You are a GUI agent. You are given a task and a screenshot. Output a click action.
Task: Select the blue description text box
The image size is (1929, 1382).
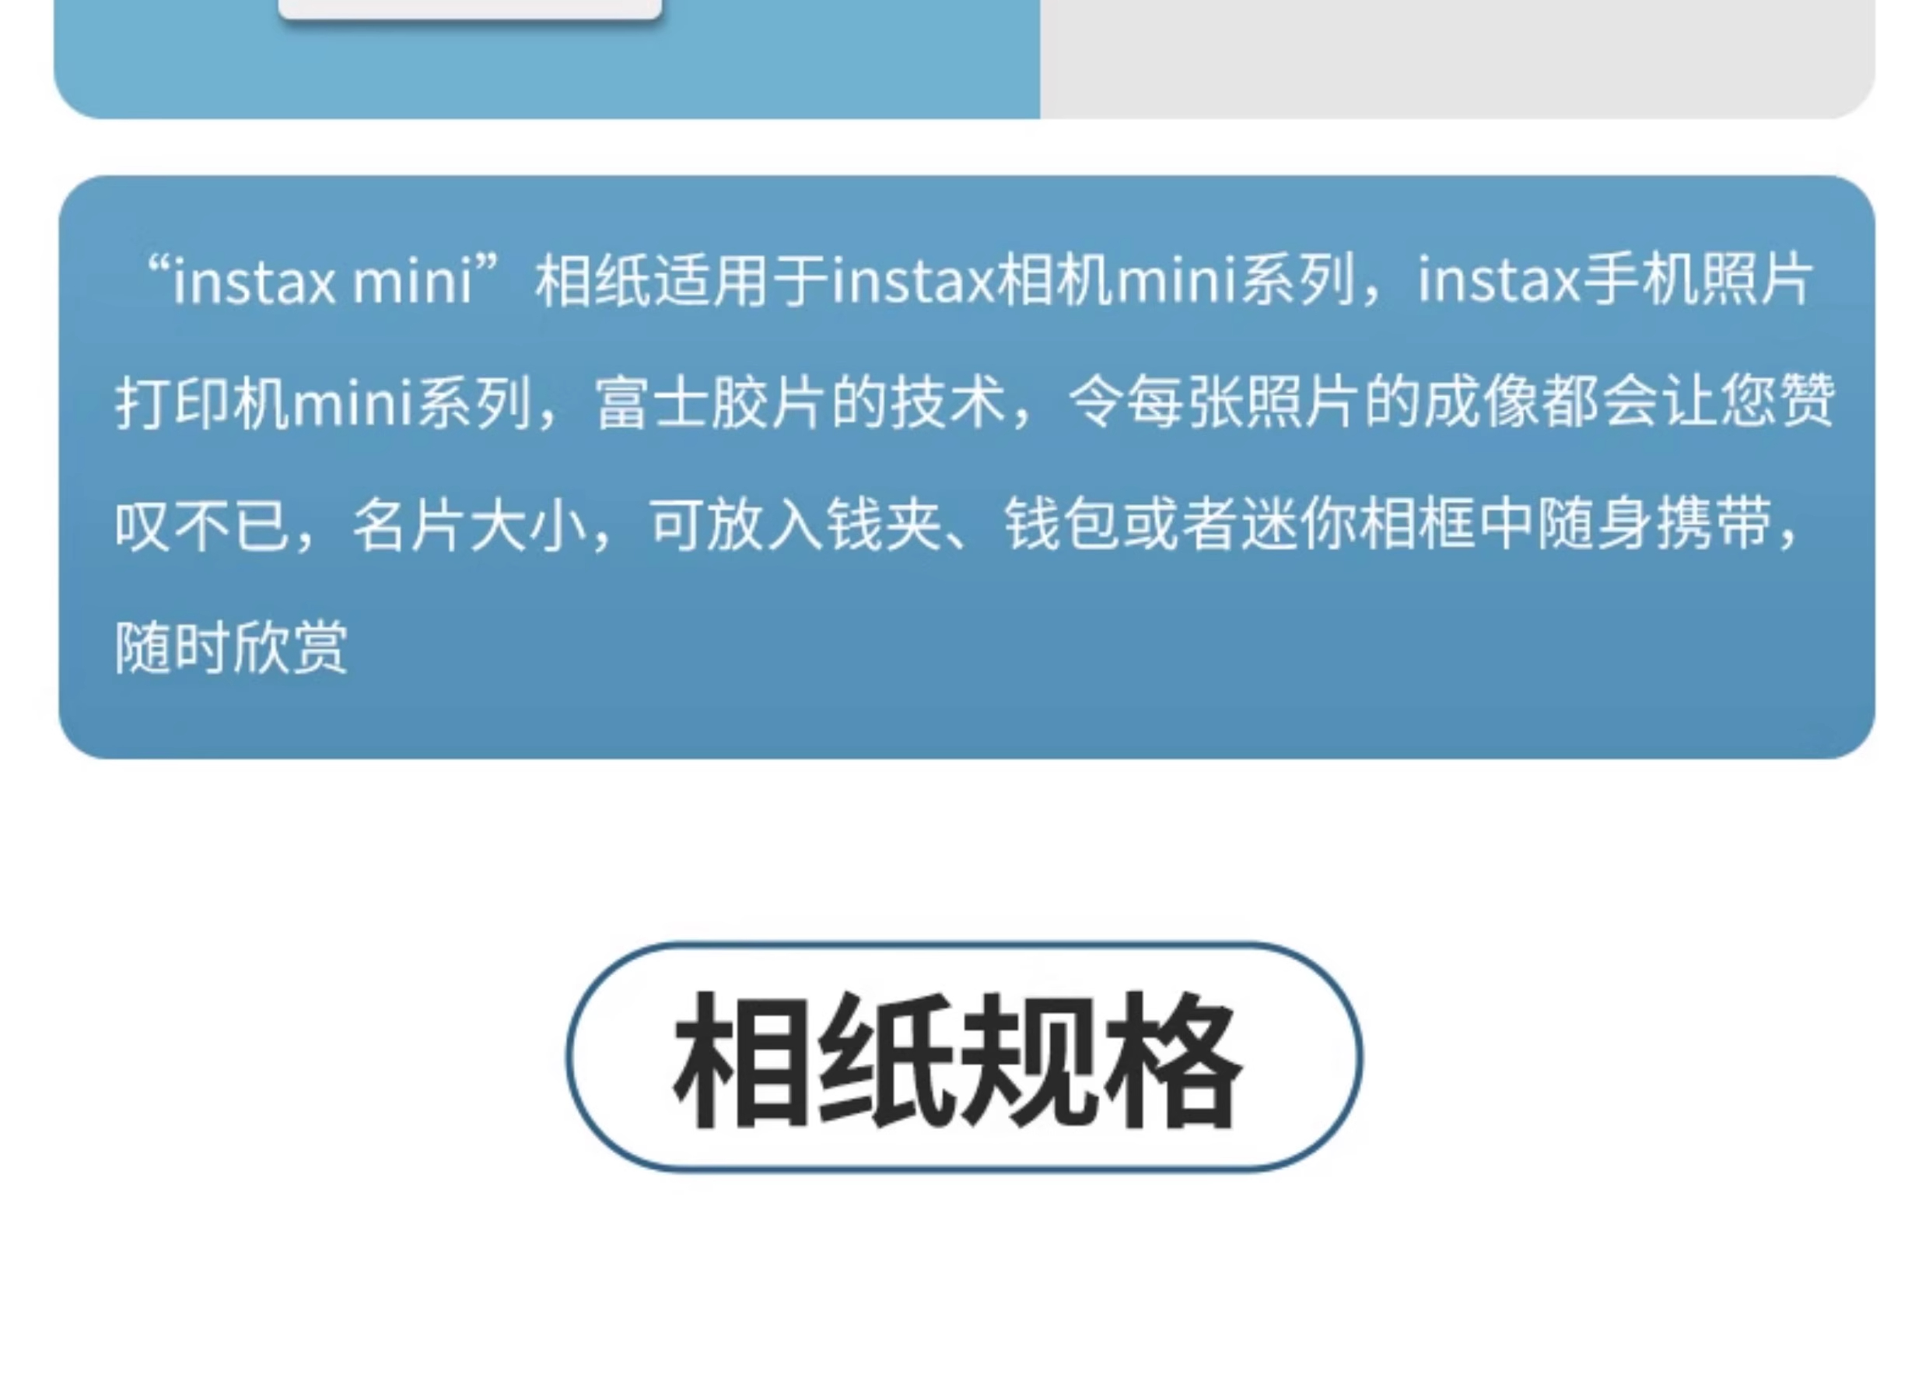[x=966, y=467]
